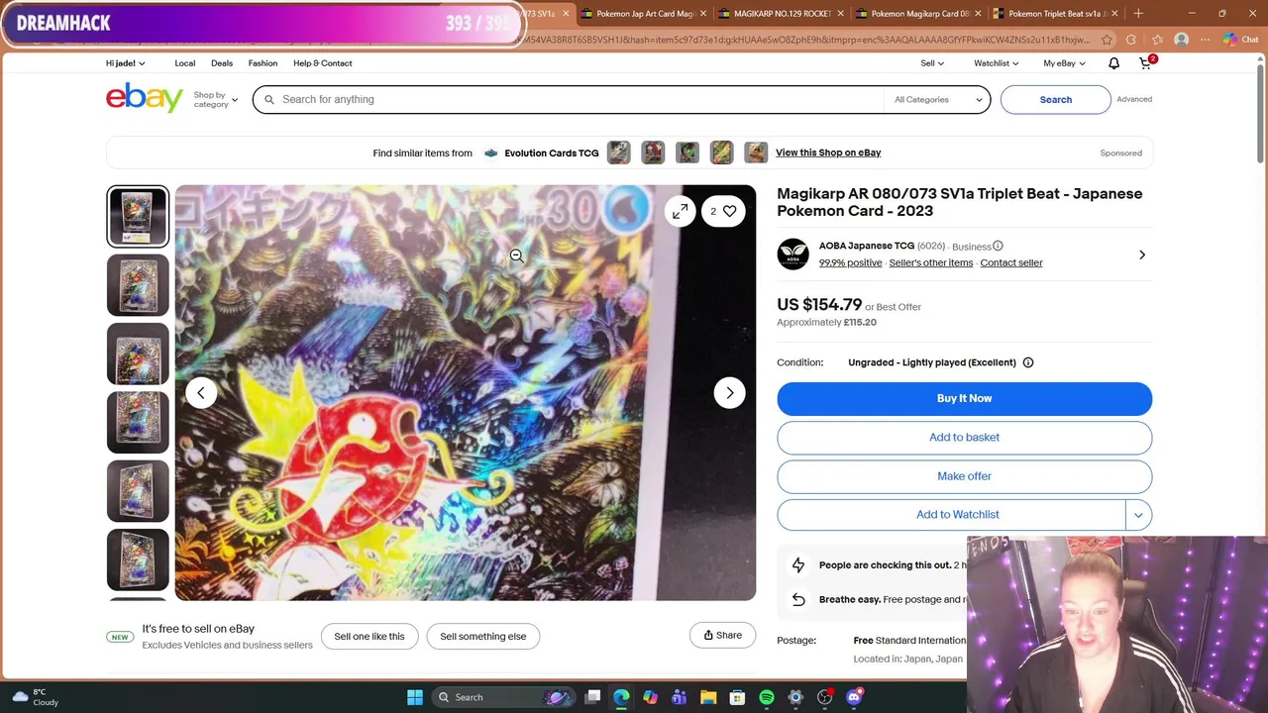Click Make offer button
The width and height of the screenshot is (1268, 713).
coord(964,476)
